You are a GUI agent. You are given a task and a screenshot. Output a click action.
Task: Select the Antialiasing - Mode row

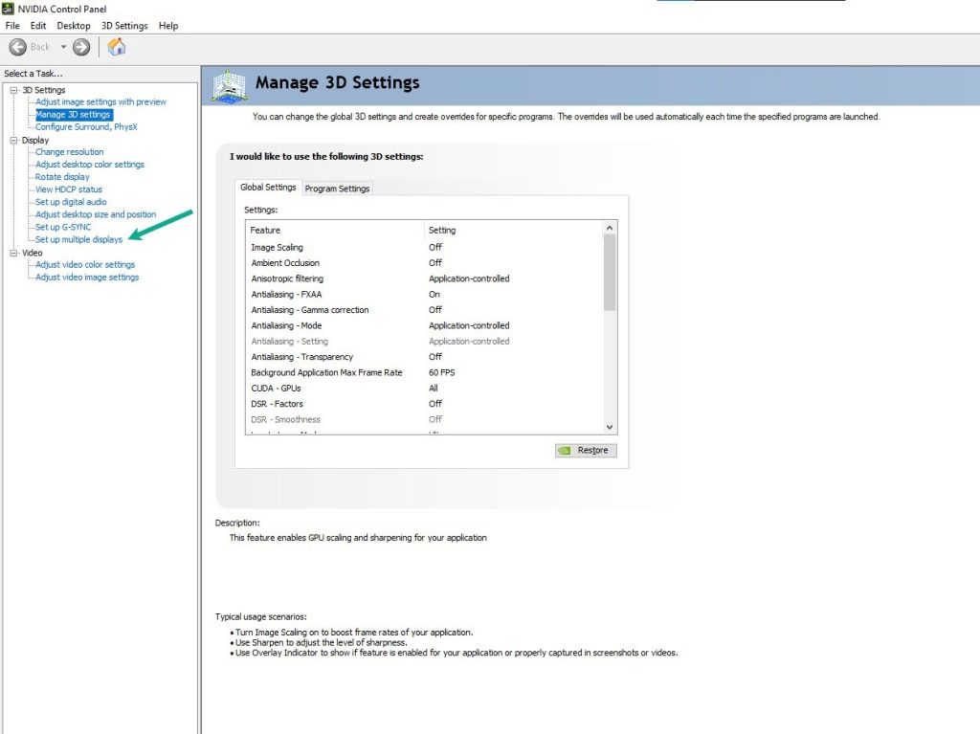424,325
